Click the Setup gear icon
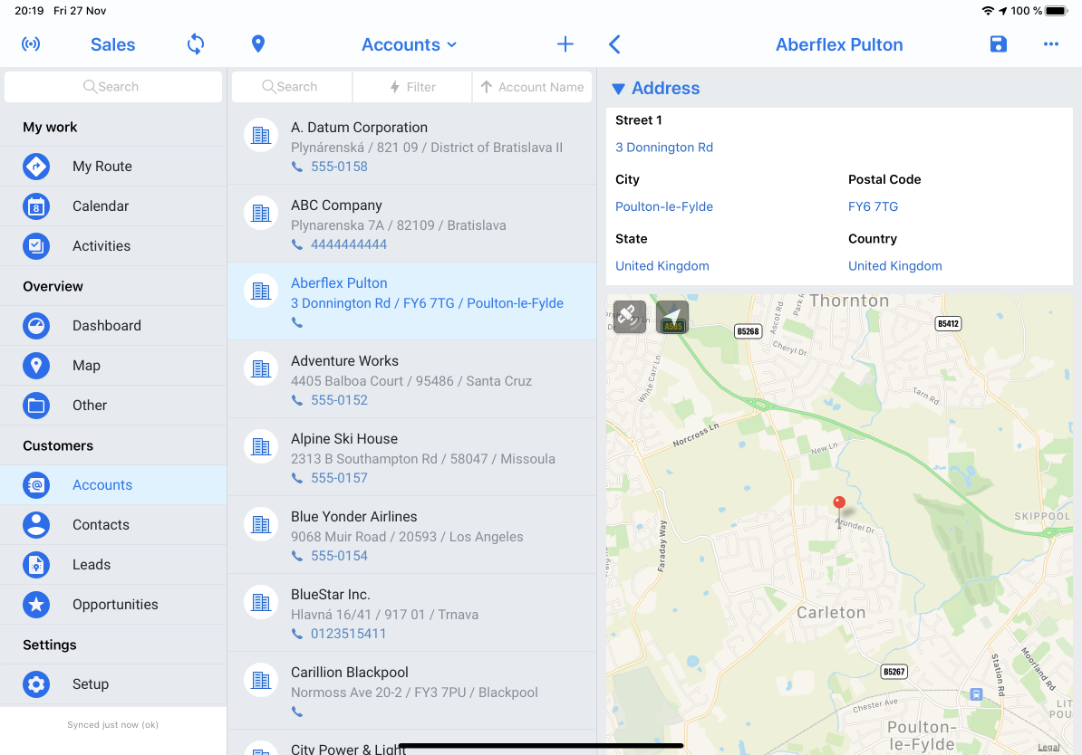This screenshot has height=755, width=1082. [36, 684]
